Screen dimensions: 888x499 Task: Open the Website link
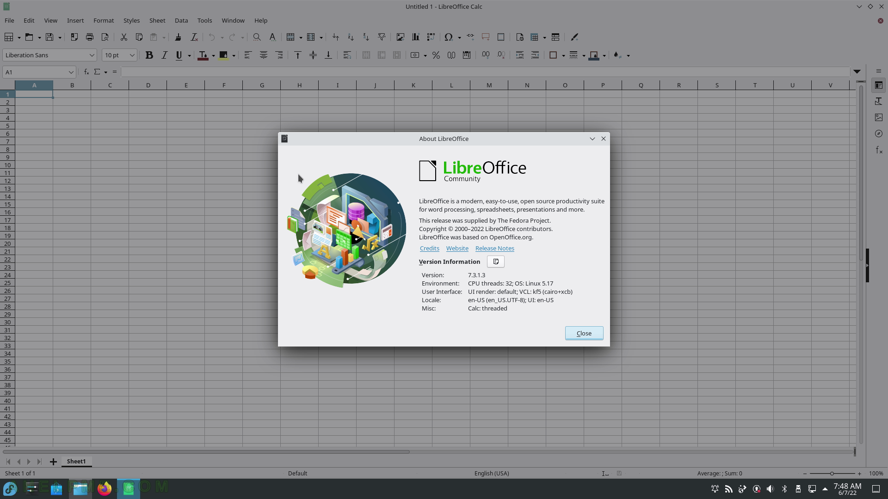tap(457, 248)
